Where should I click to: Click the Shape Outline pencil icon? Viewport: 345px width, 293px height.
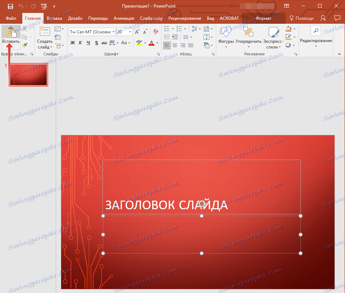pyautogui.click(x=289, y=37)
